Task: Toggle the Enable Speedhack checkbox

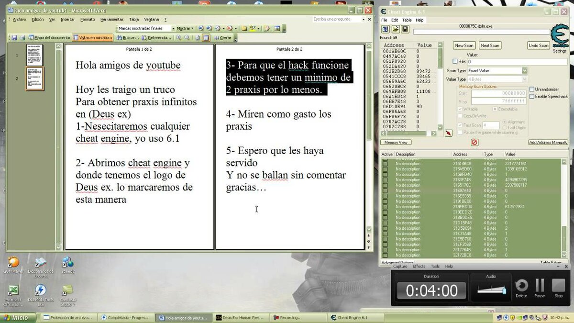Action: 532,97
